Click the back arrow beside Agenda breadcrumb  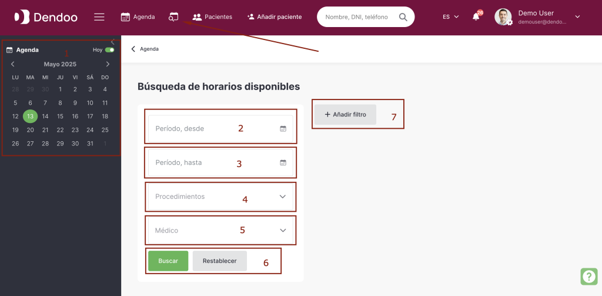point(133,49)
